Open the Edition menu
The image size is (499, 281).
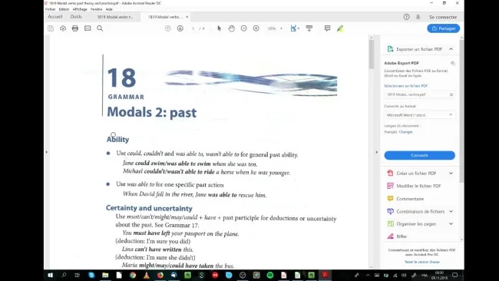(x=64, y=9)
